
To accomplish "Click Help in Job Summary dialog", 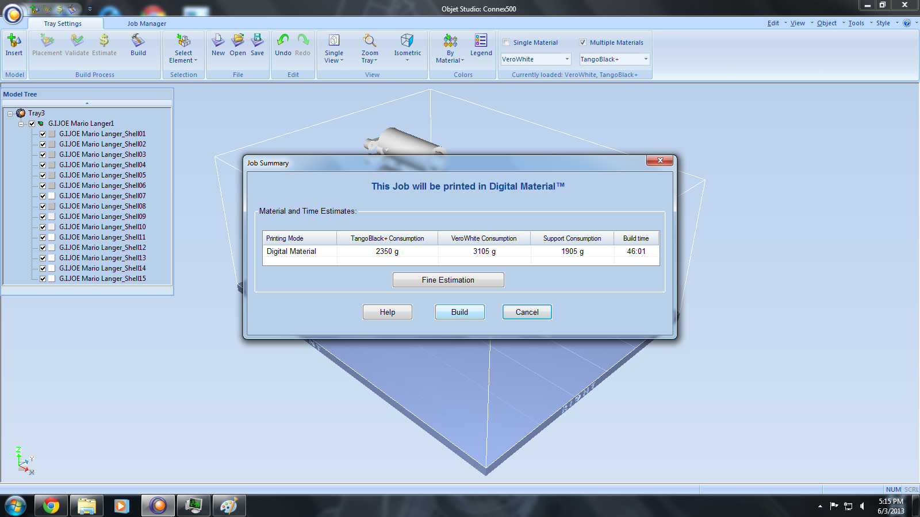I will tap(388, 312).
